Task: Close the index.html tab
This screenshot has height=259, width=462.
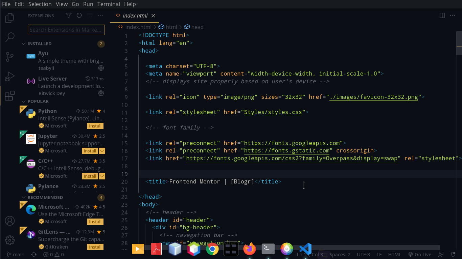Action: [x=153, y=16]
